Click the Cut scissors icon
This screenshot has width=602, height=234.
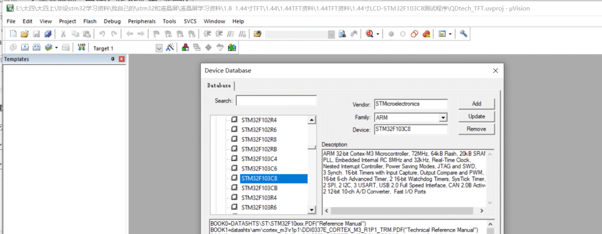pyautogui.click(x=64, y=34)
